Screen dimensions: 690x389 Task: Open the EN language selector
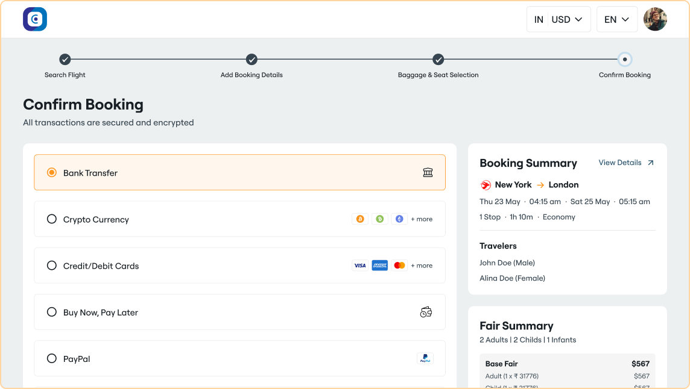pos(616,19)
